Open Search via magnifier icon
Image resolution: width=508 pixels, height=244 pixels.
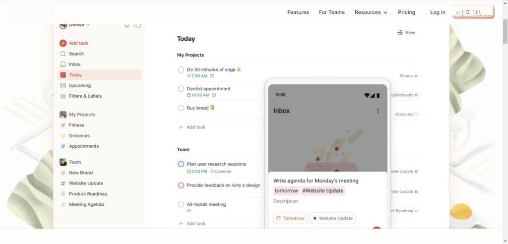[x=63, y=54]
